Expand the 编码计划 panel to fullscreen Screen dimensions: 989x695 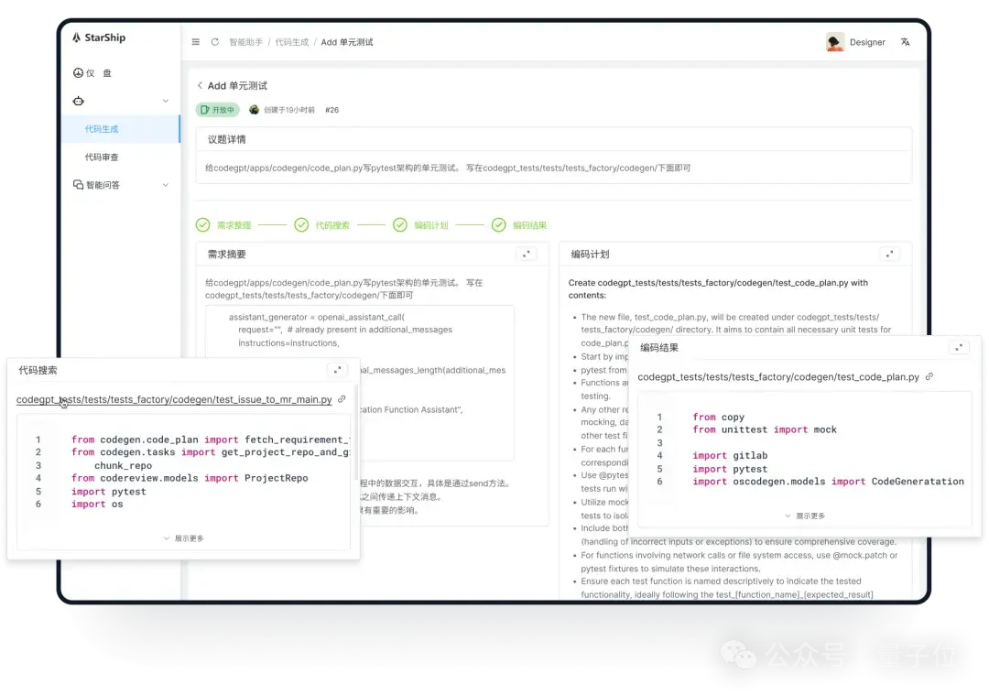point(889,255)
